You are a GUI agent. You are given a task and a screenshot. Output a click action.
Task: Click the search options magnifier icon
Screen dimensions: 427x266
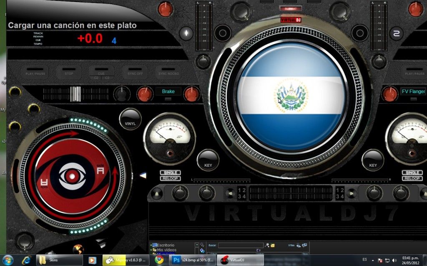pyautogui.click(x=267, y=245)
